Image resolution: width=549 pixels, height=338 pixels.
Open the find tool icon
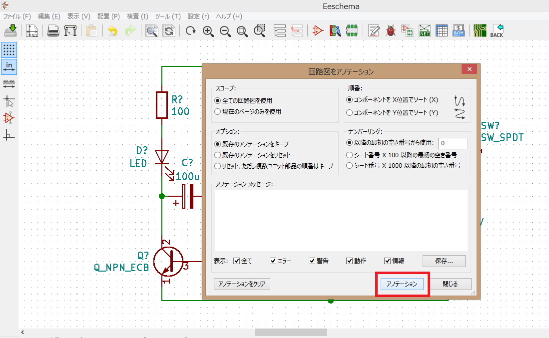pos(151,31)
